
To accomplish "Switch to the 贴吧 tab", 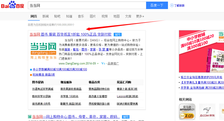I will pos(57,16).
